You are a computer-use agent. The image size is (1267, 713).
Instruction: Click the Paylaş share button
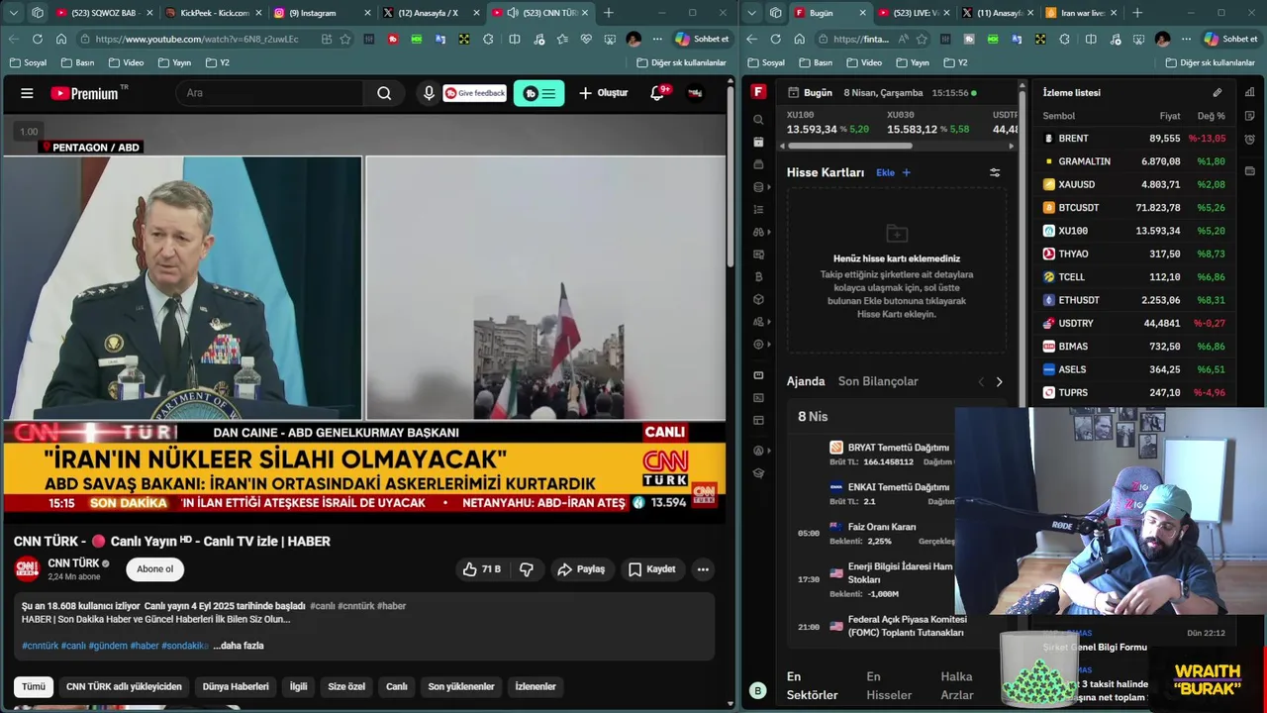[581, 569]
